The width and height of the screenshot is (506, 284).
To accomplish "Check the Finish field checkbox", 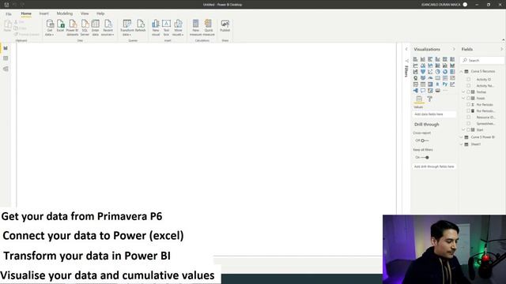I will [469, 98].
